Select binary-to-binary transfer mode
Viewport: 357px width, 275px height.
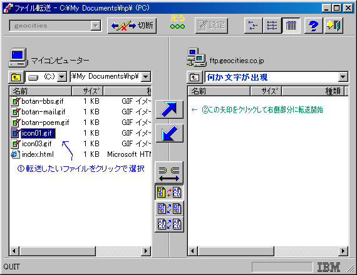click(169, 209)
